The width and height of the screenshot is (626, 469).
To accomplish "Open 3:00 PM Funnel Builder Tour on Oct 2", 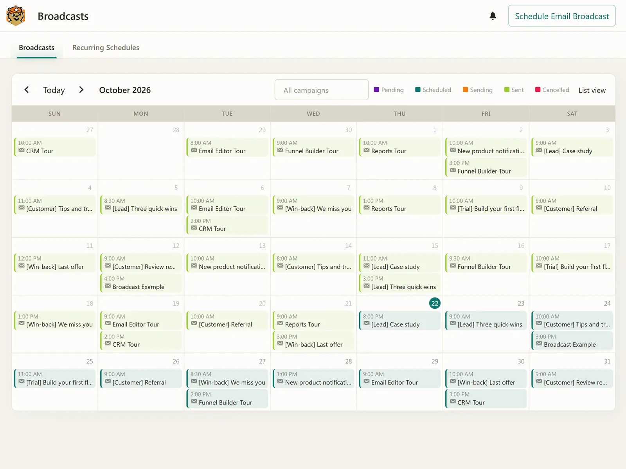I will 486,167.
